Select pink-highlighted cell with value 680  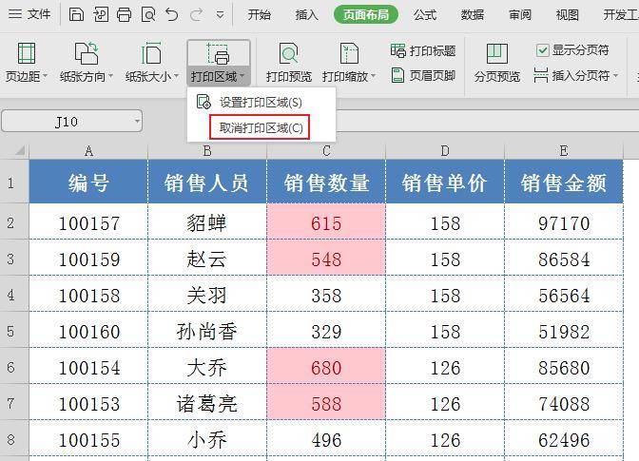(x=326, y=367)
